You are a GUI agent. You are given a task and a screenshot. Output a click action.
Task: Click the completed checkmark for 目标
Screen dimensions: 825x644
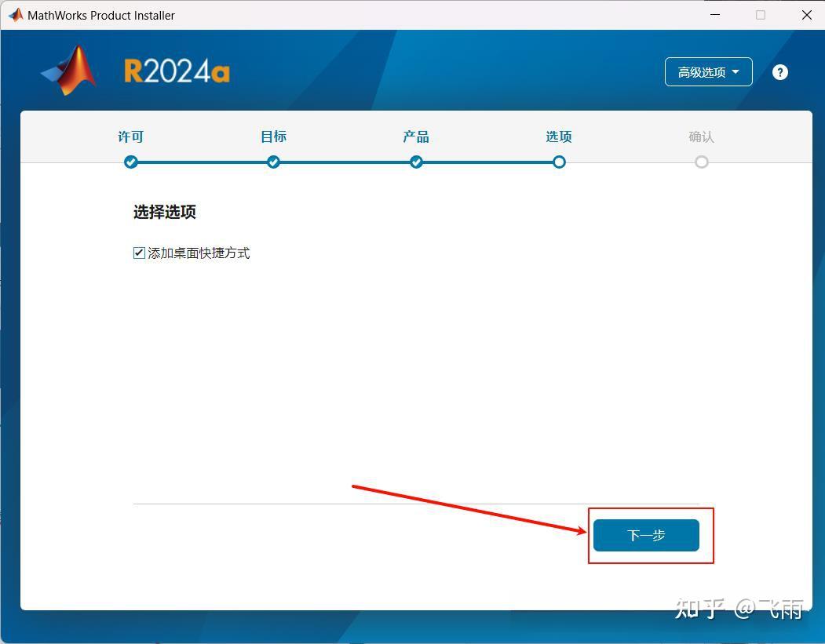(273, 162)
